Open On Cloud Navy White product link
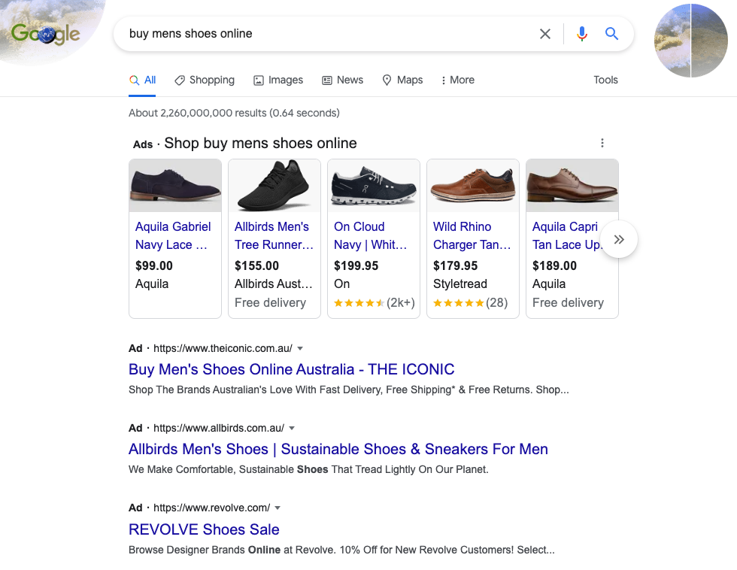 (370, 235)
